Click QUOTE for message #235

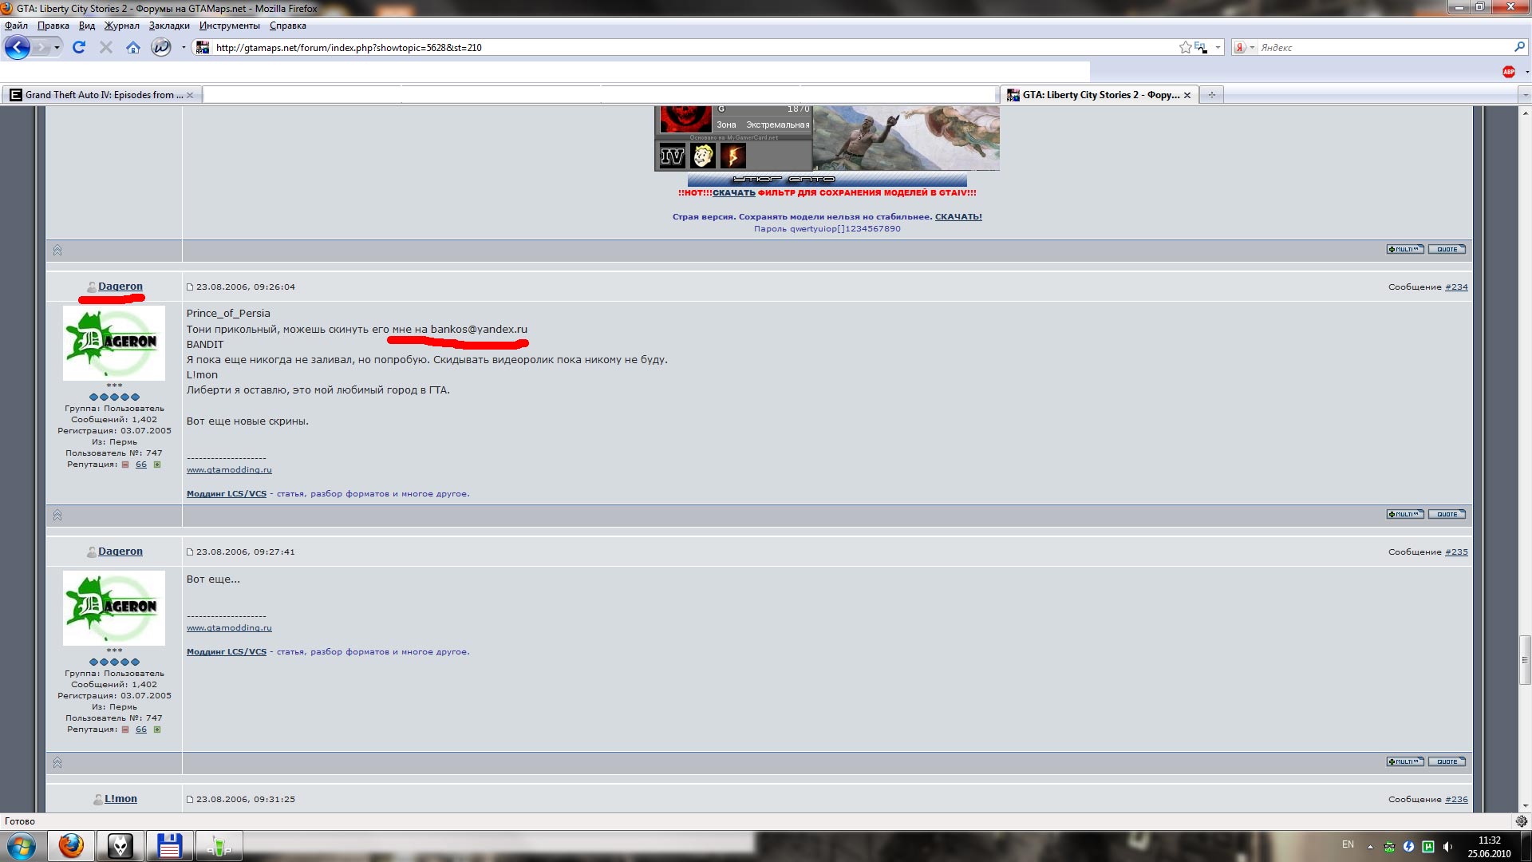tap(1447, 761)
